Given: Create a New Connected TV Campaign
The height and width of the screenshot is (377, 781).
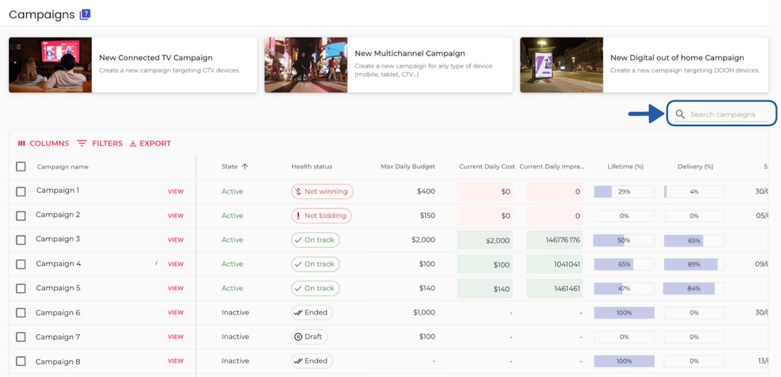Looking at the screenshot, I should 133,65.
